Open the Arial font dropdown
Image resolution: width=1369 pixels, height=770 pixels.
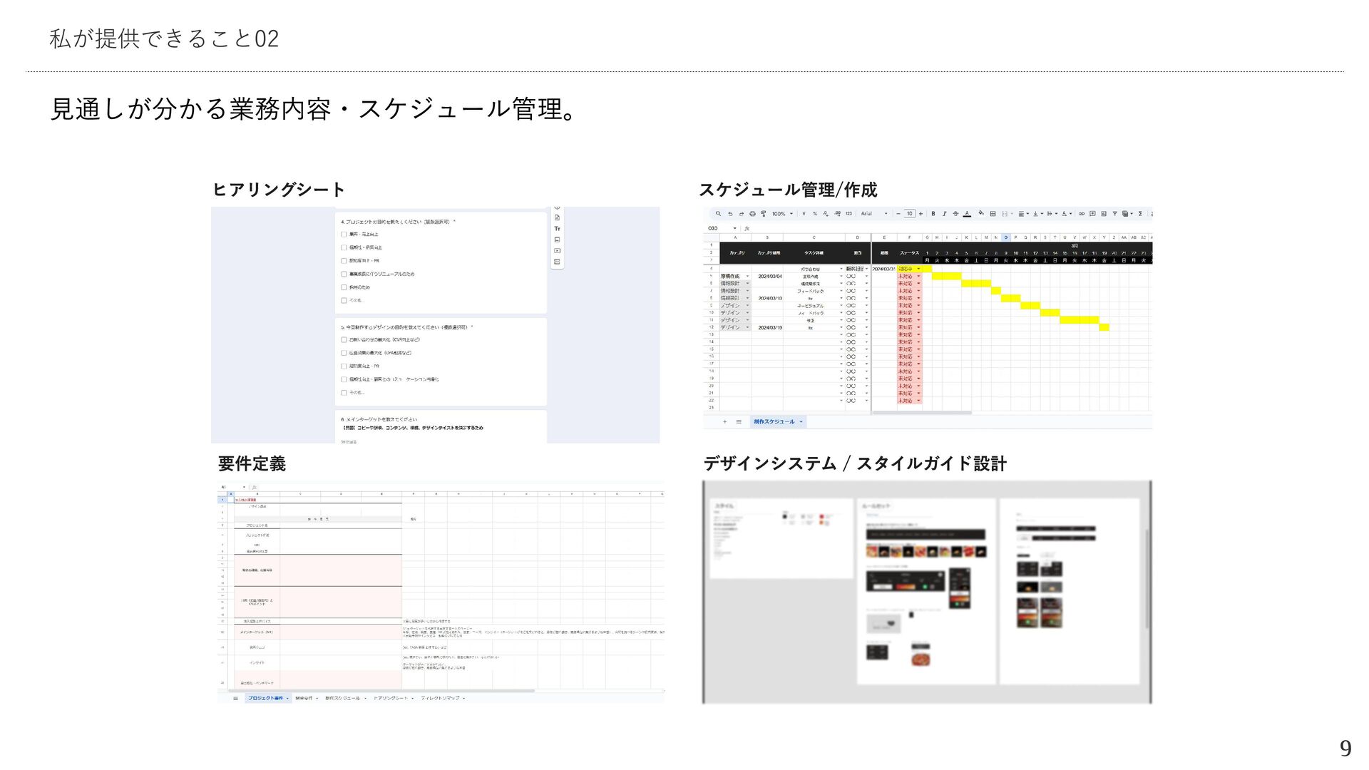coord(873,214)
